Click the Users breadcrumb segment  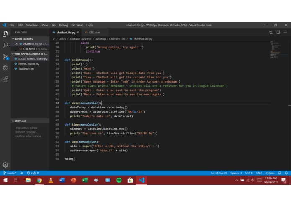(x=62, y=39)
